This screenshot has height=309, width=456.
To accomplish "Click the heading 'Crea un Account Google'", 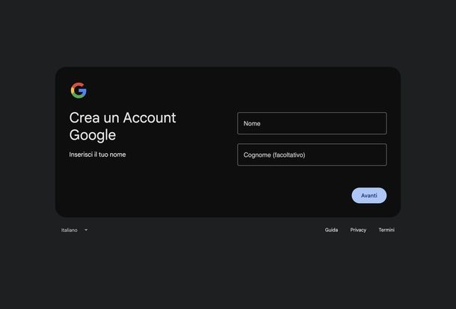I will [123, 126].
